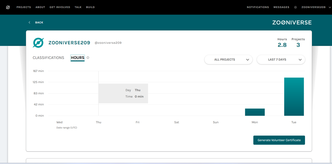
Task: Click the Zooniverse logo icon in top bar
Action: (8, 7)
